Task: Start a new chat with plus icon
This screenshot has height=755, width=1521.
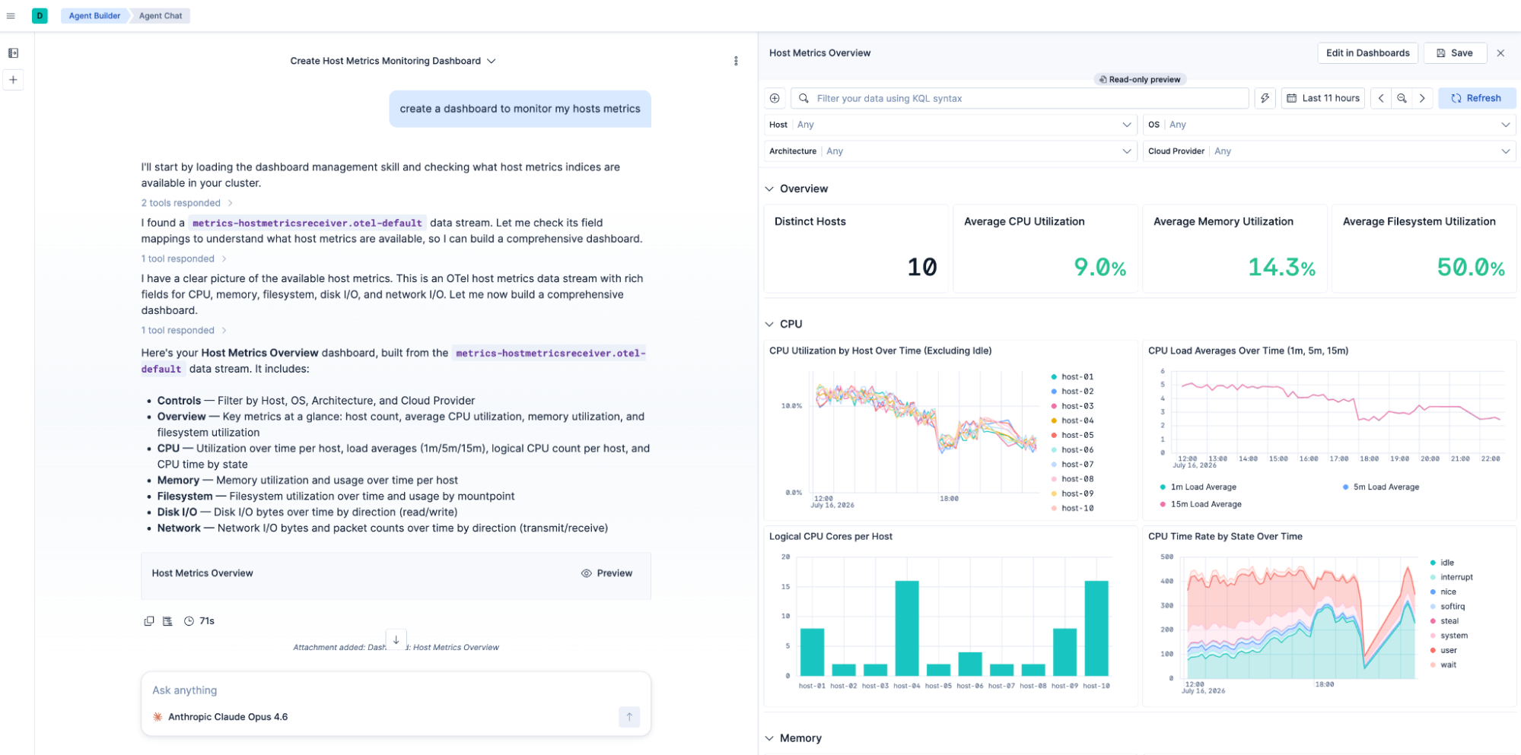Action: tap(13, 80)
